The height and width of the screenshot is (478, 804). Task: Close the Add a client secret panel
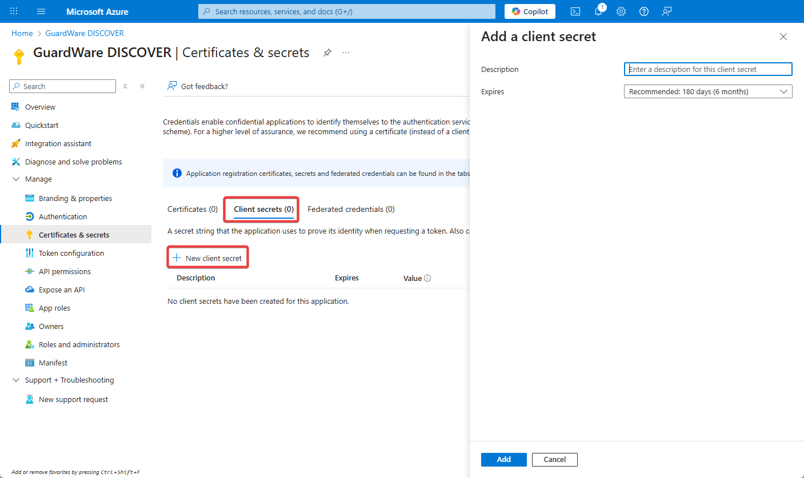pos(783,37)
